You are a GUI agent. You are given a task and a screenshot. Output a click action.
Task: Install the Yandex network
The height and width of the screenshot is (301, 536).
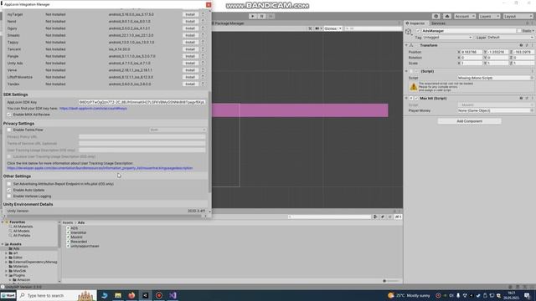190,84
